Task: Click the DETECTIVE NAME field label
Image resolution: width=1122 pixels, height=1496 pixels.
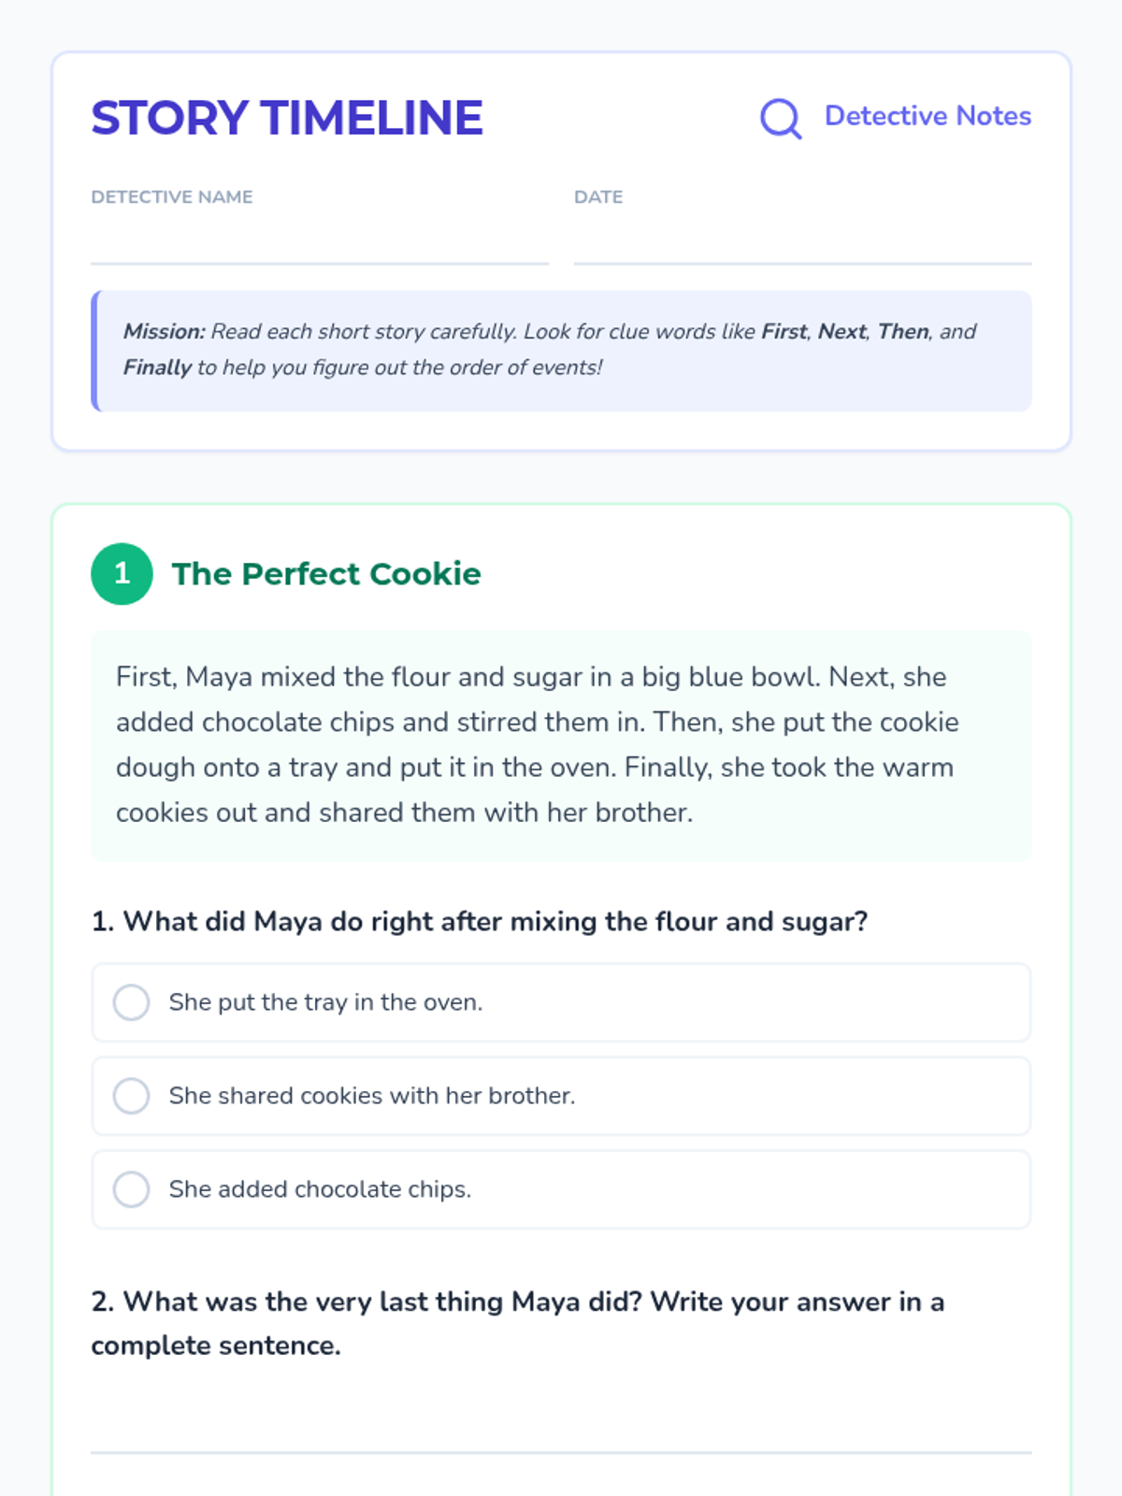Action: [172, 197]
